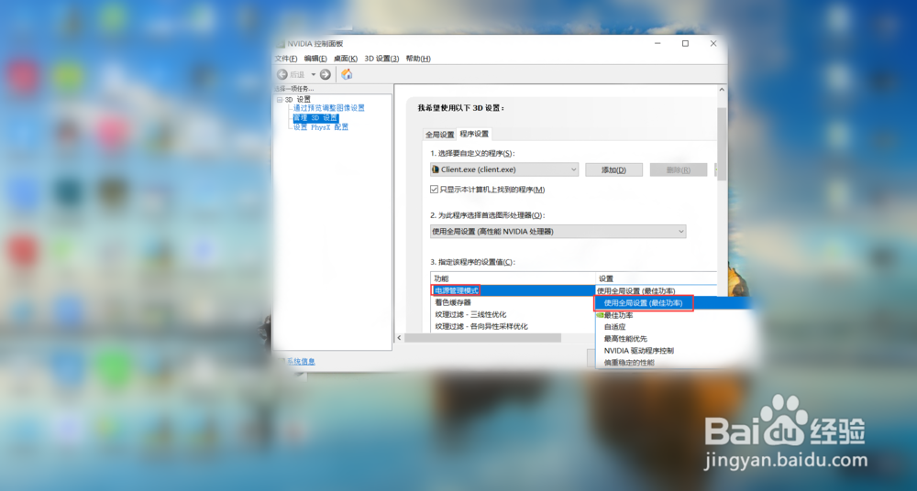Open the 3D 设置(3) menu
Image resolution: width=917 pixels, height=491 pixels.
click(x=381, y=59)
